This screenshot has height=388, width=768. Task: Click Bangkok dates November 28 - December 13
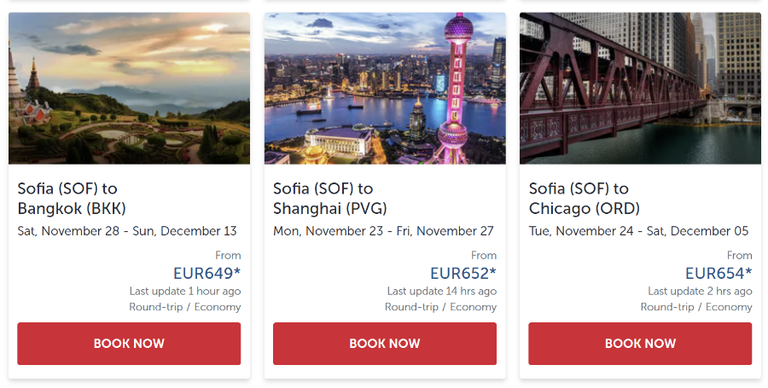click(x=127, y=231)
